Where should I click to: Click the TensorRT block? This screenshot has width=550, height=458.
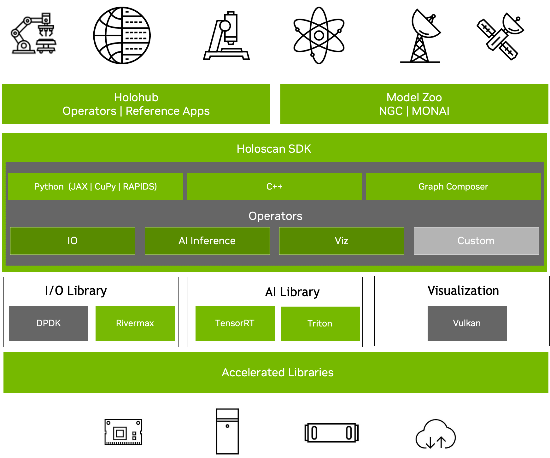point(235,323)
